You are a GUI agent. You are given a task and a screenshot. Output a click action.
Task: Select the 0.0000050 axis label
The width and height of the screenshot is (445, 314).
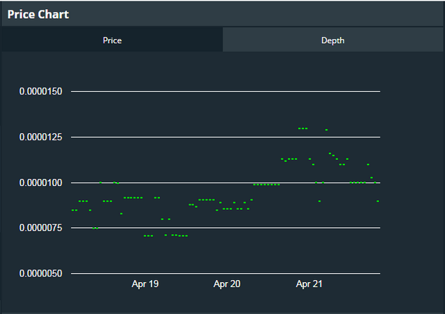point(40,274)
